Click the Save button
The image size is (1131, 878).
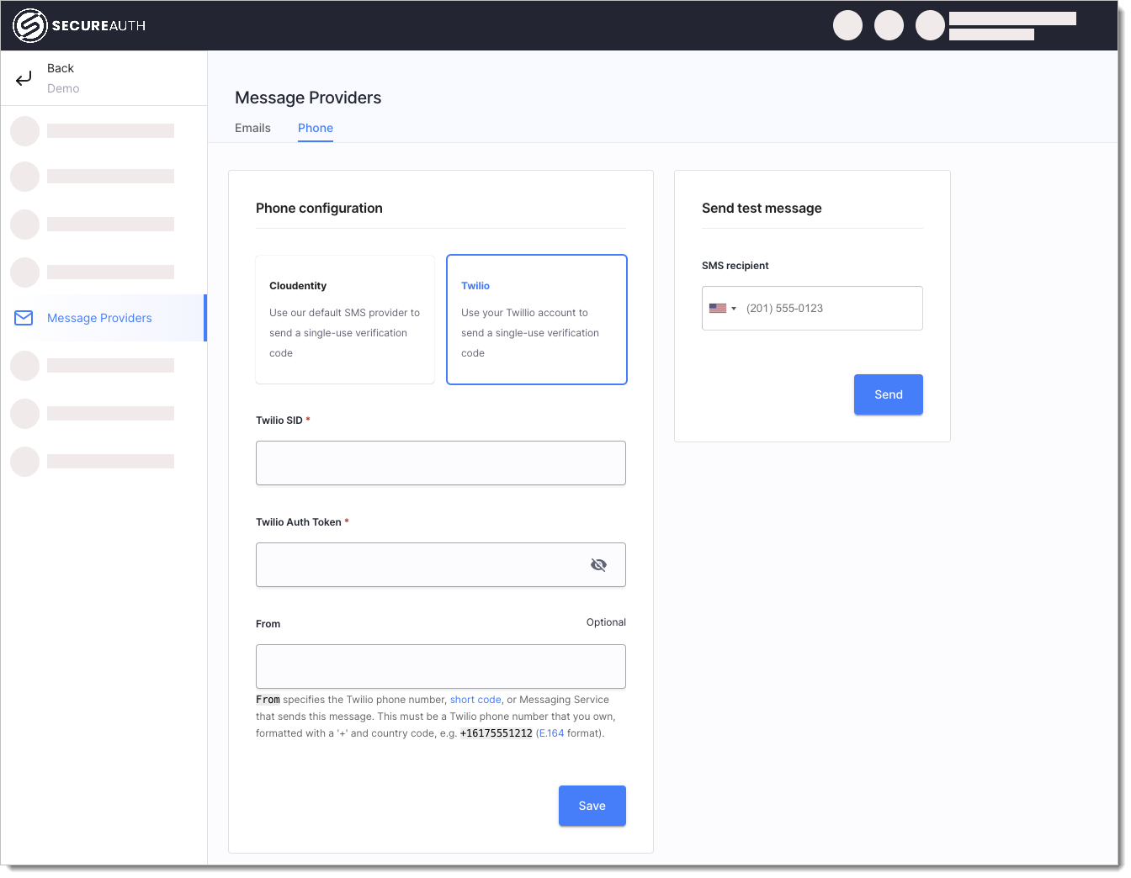592,806
